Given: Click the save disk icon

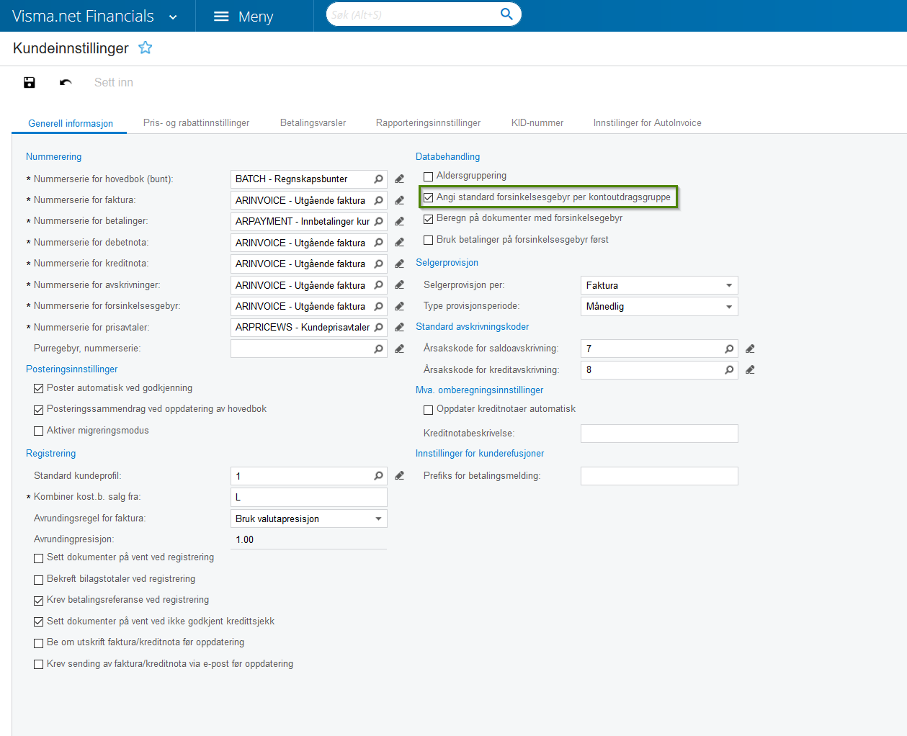Looking at the screenshot, I should [30, 83].
